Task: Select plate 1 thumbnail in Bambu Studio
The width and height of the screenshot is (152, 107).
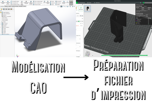Action: pyautogui.click(x=88, y=9)
